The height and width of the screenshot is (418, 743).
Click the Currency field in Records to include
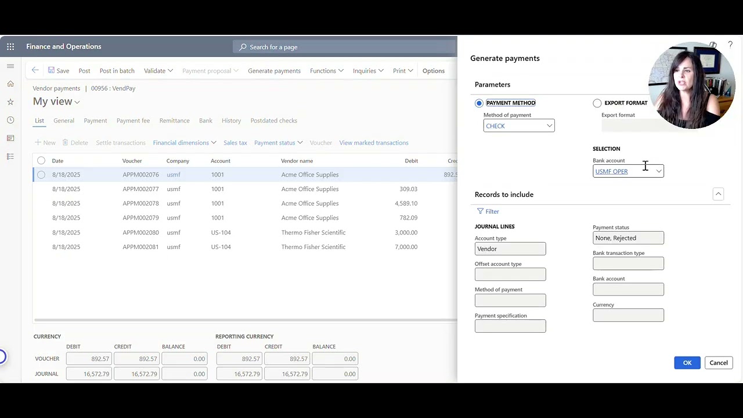pos(628,315)
